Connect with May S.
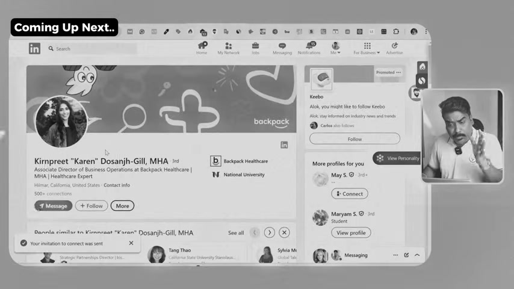Image resolution: width=514 pixels, height=289 pixels. [350, 193]
